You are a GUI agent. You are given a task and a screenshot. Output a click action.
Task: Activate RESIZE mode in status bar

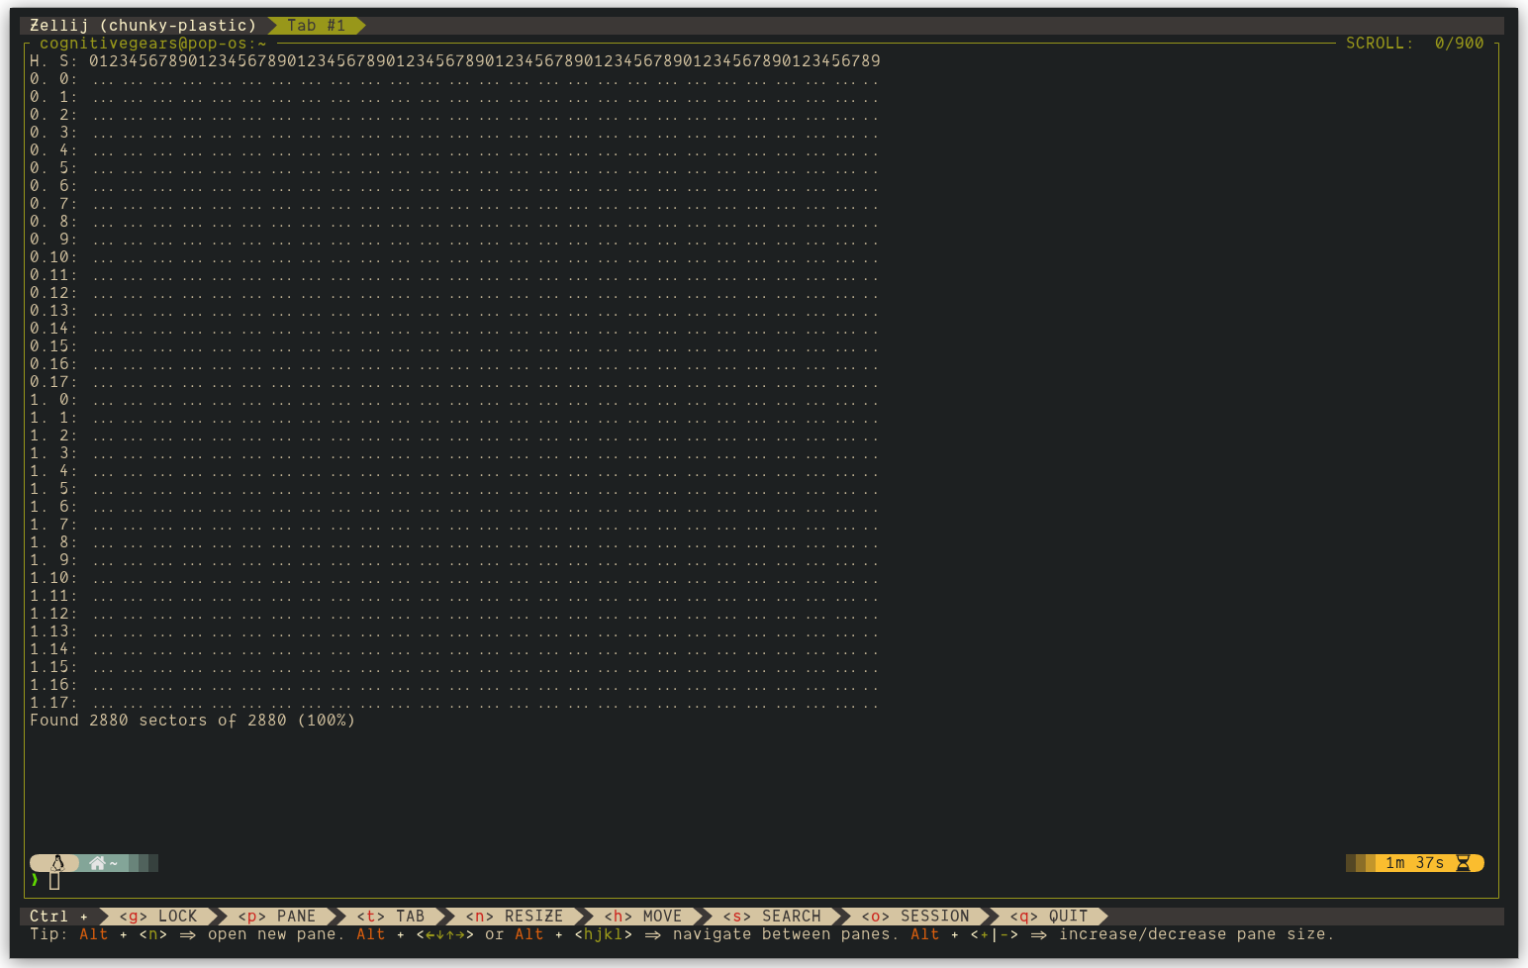click(515, 917)
